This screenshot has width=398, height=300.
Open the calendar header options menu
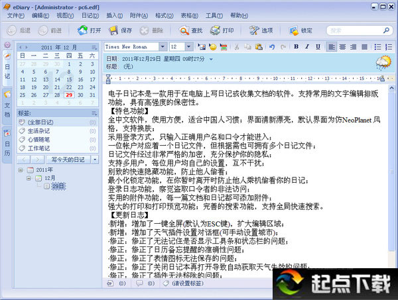tap(94, 48)
